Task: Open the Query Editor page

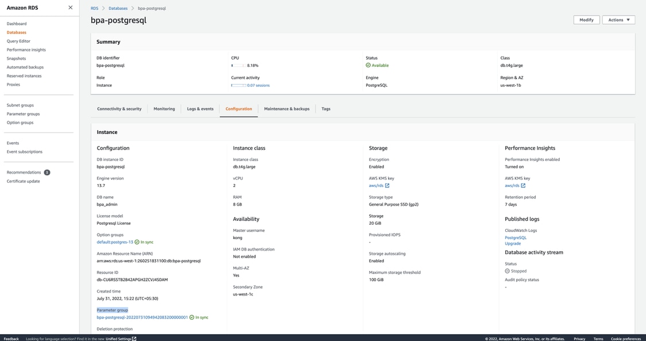Action: click(18, 41)
